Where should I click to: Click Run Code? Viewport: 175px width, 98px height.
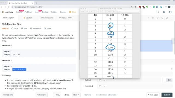(x=153, y=95)
